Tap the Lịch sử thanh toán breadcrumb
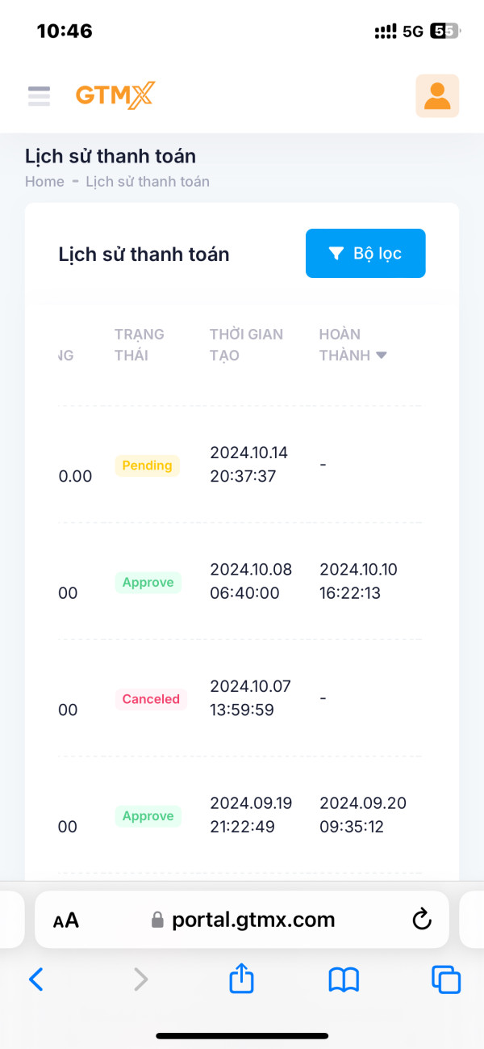This screenshot has width=484, height=1049. click(x=148, y=182)
